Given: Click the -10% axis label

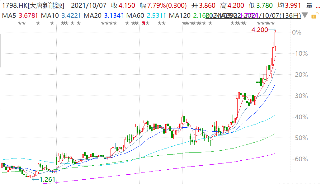Looking at the screenshot, I should click(300, 54).
